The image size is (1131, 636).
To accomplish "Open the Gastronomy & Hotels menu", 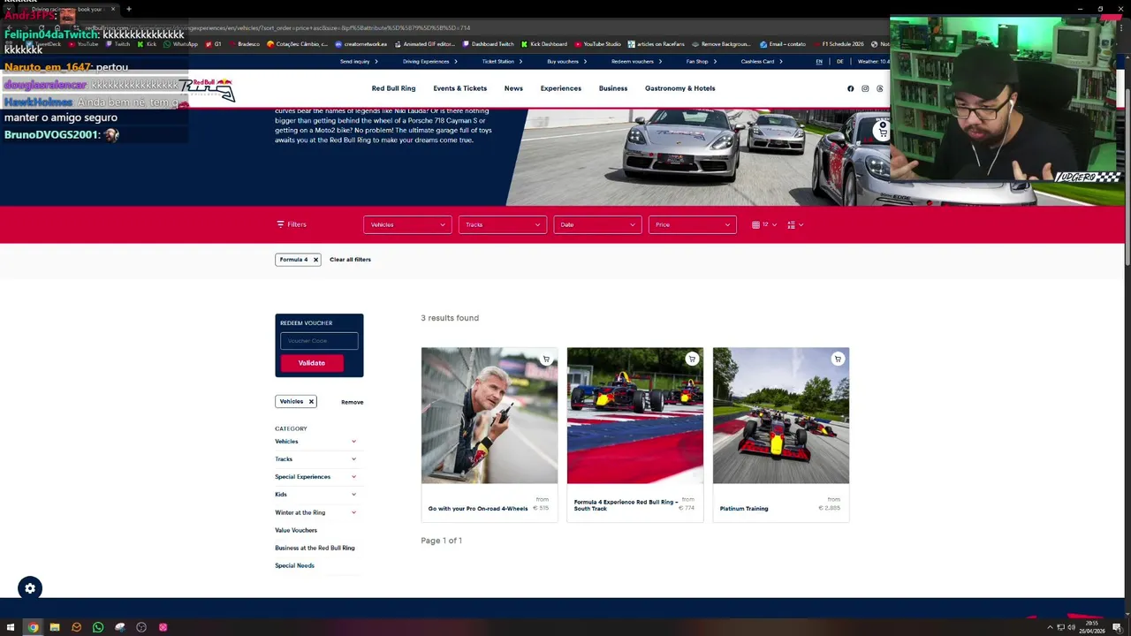I will (x=679, y=88).
